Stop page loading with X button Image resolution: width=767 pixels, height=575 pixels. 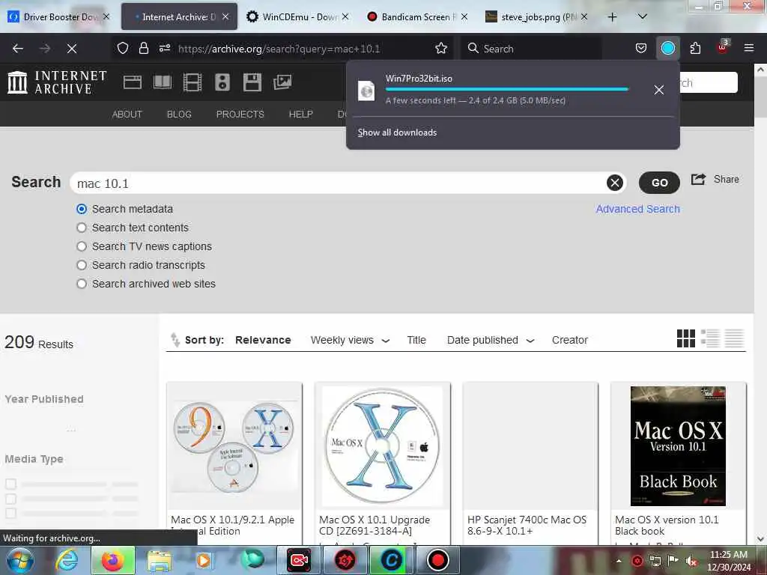pos(71,49)
